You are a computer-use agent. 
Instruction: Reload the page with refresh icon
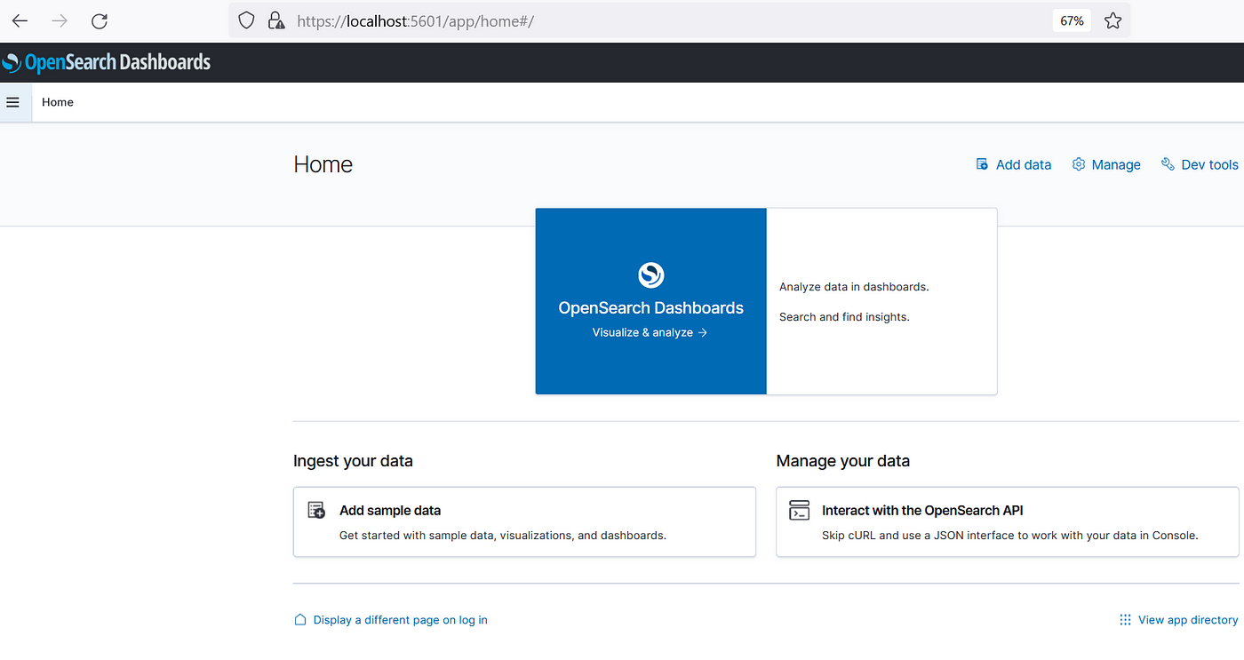[100, 20]
